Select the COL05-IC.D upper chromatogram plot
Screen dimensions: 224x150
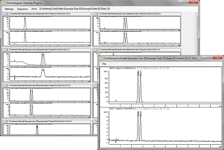tap(47, 59)
